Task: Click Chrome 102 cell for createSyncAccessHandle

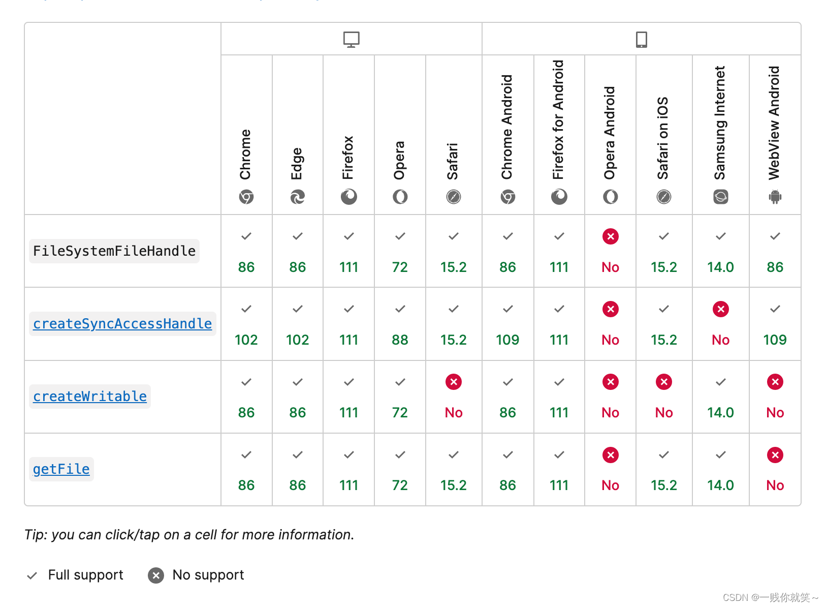Action: [x=246, y=324]
